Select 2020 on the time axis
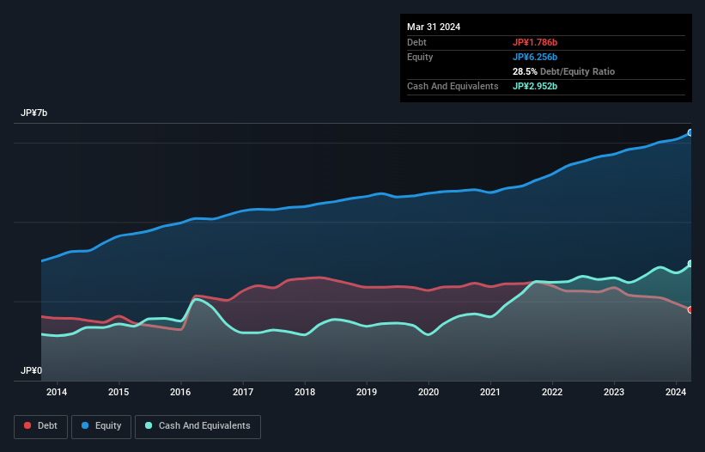The image size is (705, 452). pos(428,393)
